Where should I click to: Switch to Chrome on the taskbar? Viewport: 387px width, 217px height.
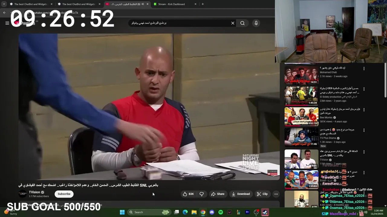[203, 212]
